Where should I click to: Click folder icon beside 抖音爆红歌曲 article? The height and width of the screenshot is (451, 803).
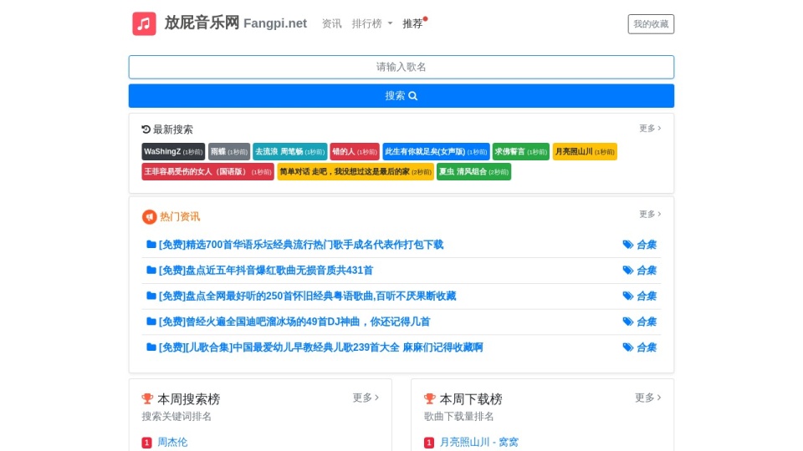click(x=151, y=270)
